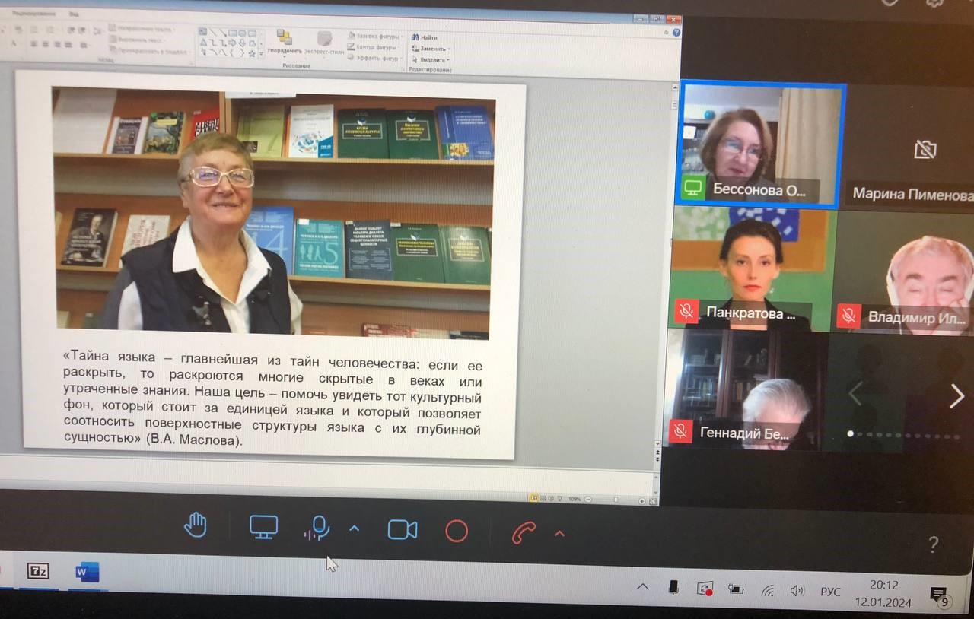The width and height of the screenshot is (974, 619).
Task: Switch to normal view in PowerPoint status bar
Action: (x=534, y=497)
